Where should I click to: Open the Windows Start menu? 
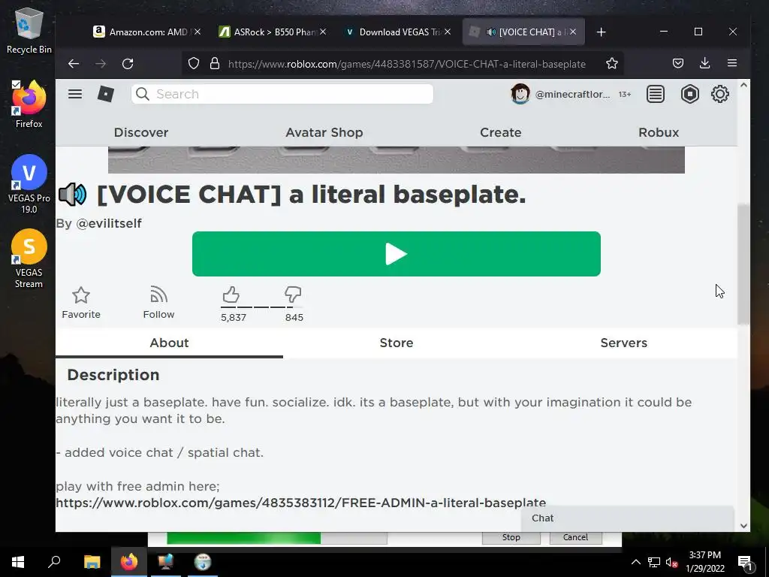(18, 562)
